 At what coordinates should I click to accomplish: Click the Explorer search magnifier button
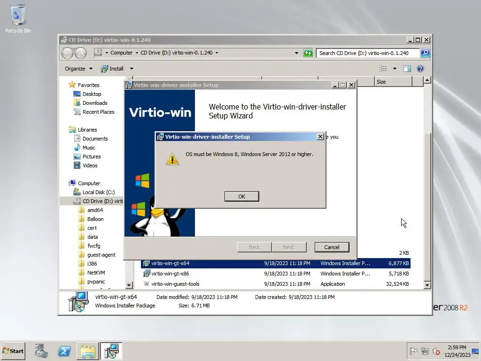425,53
